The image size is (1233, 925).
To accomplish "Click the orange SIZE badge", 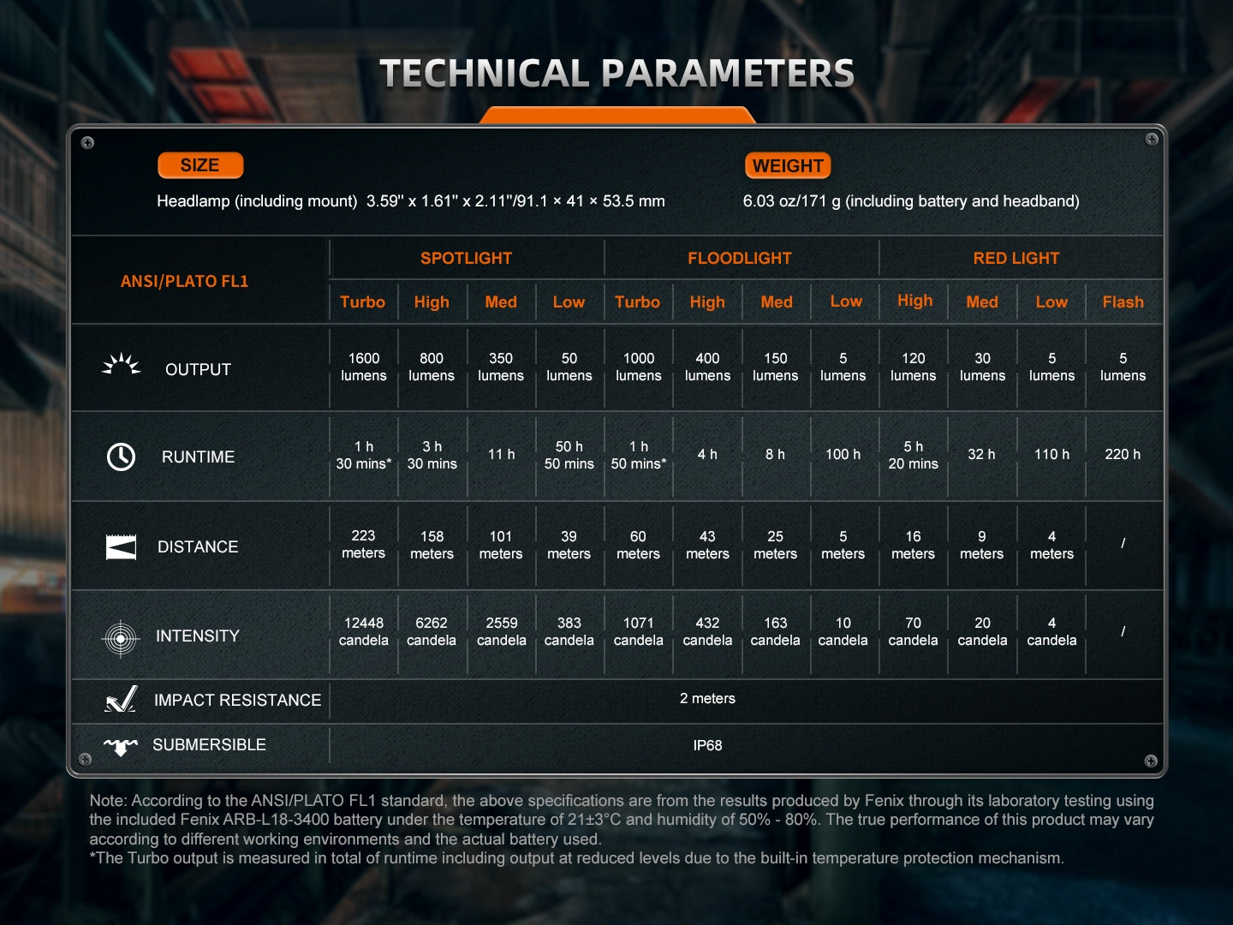I will coord(200,165).
